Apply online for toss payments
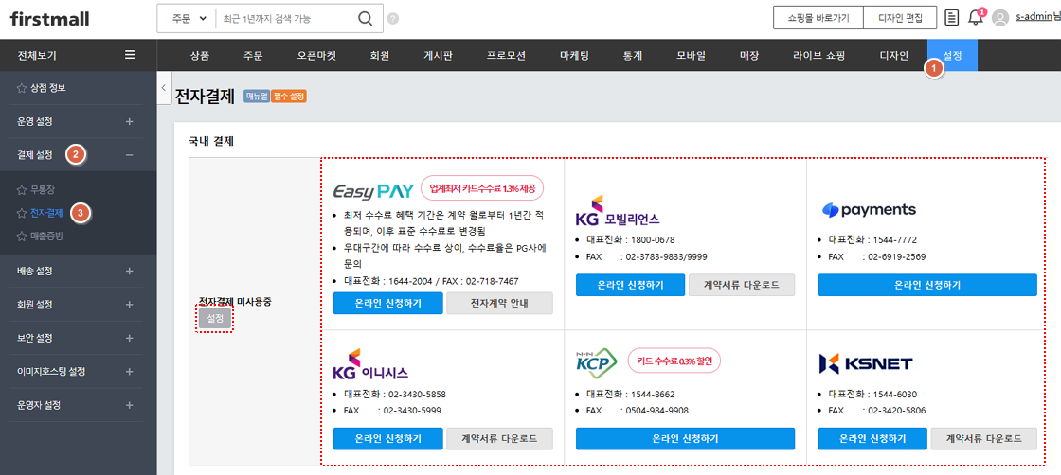This screenshot has height=475, width=1061. pos(927,285)
